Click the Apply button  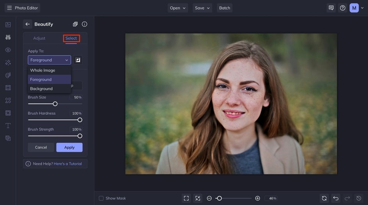pos(69,147)
